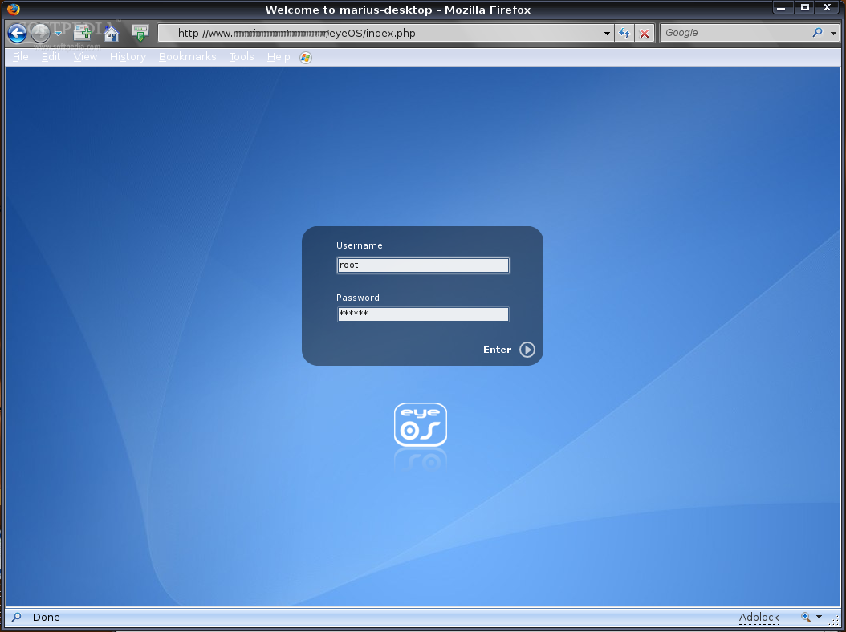
Task: Open the History menu
Action: coord(128,57)
